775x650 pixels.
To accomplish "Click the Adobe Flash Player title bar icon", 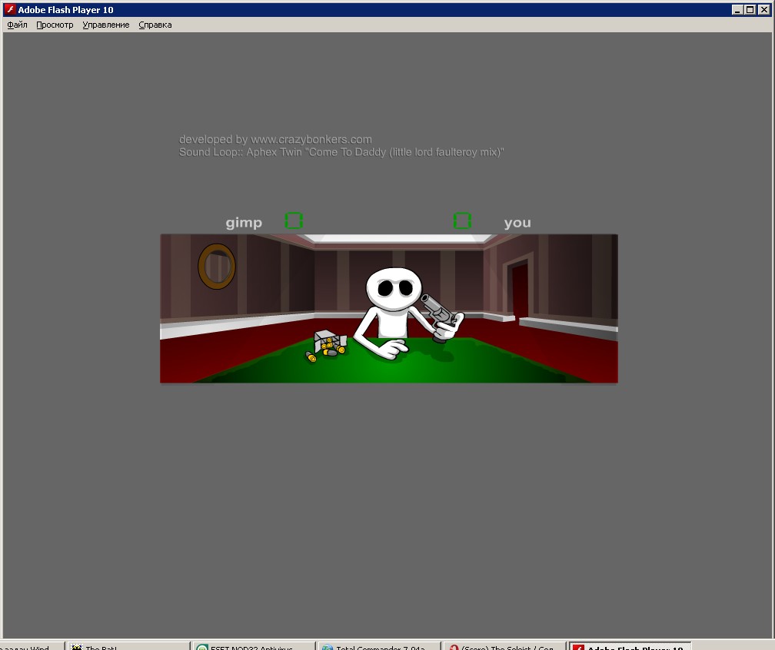I will [x=9, y=10].
